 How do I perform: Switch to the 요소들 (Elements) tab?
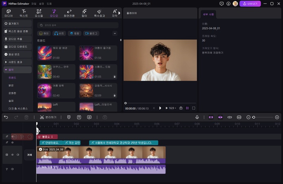point(39,13)
